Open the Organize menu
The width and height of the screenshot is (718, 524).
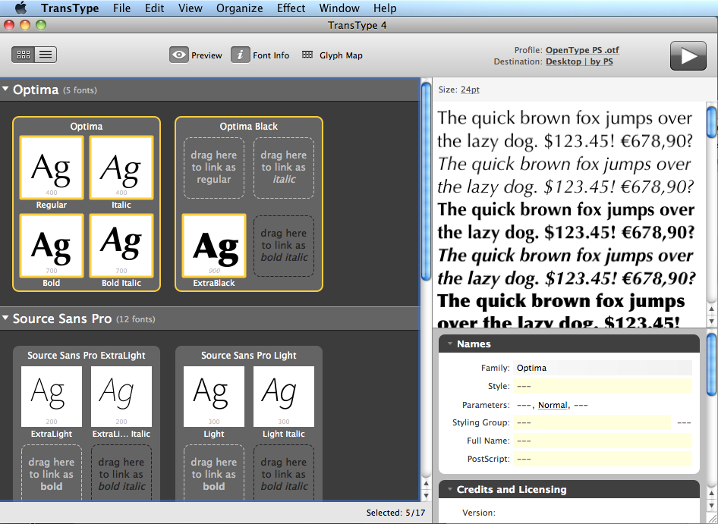240,8
